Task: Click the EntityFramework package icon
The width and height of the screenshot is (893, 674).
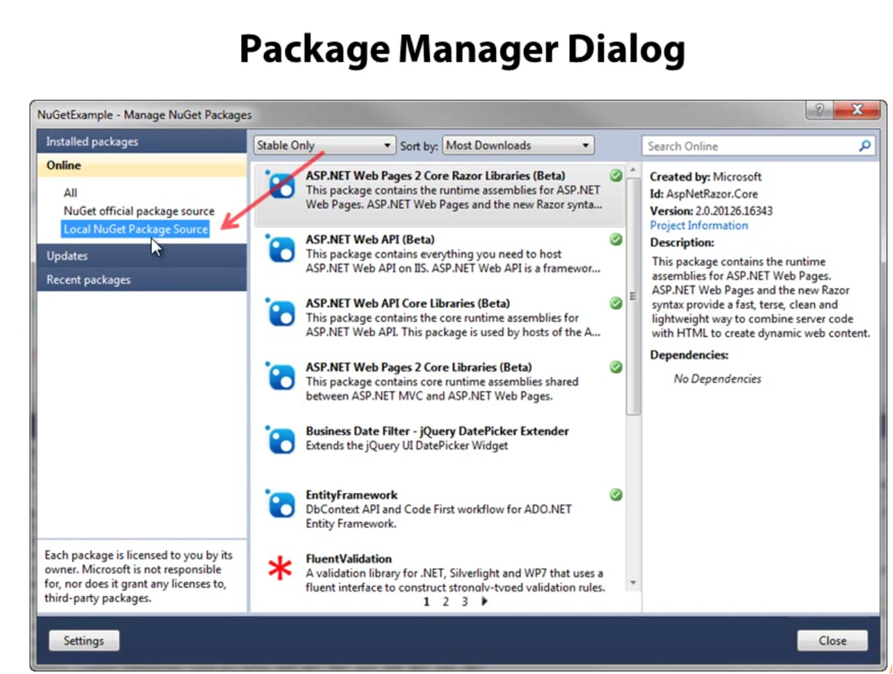Action: tap(281, 504)
